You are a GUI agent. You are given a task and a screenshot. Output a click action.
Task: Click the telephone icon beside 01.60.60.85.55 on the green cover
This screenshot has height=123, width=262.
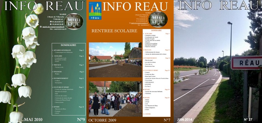(51, 22)
